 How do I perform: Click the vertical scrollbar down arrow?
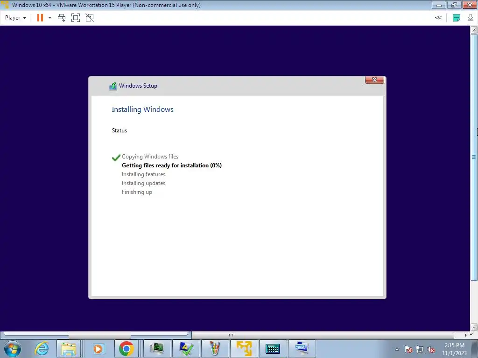coord(474,328)
